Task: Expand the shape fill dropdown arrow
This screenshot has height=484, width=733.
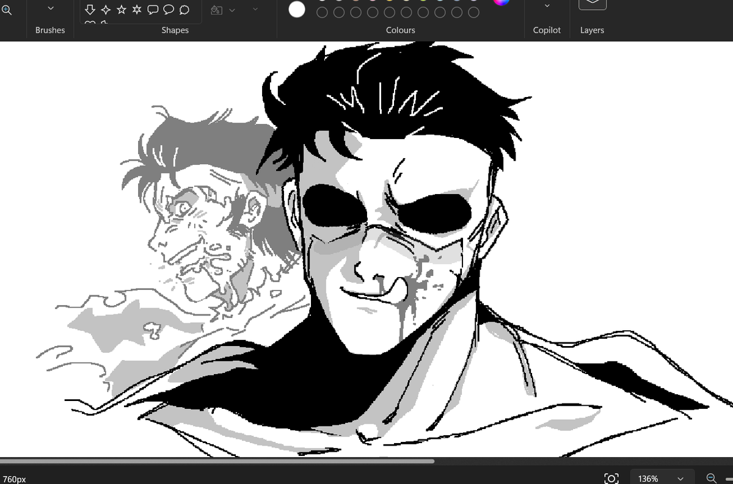Action: coord(232,10)
